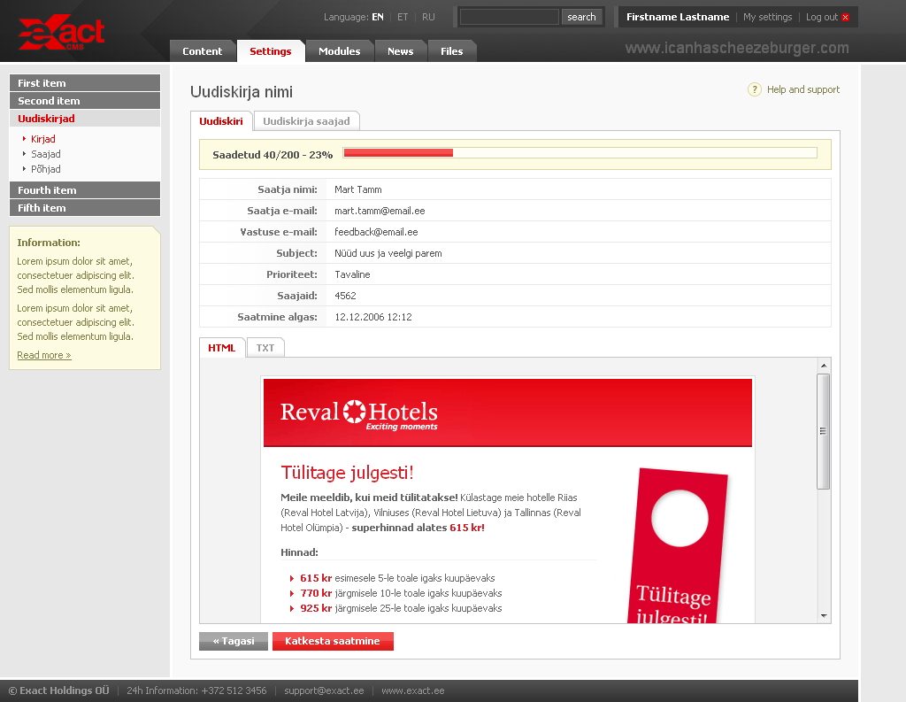
Task: Click the Reval Hotels logo in preview
Action: (x=358, y=414)
